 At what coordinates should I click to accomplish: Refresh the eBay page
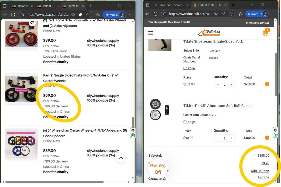[13, 15]
